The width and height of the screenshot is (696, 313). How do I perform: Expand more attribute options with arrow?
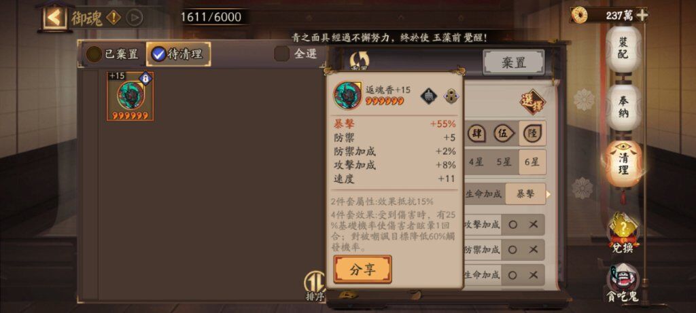tap(549, 194)
